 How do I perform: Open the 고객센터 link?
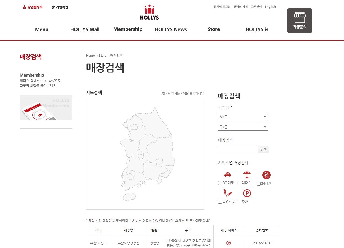(256, 7)
